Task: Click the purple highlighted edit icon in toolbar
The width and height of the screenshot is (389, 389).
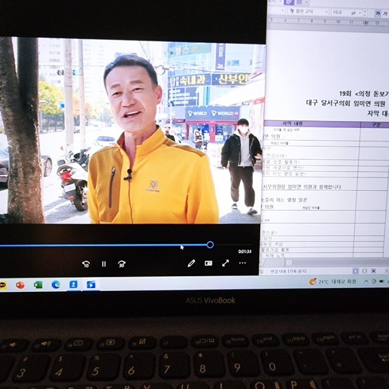Action: click(x=289, y=2)
